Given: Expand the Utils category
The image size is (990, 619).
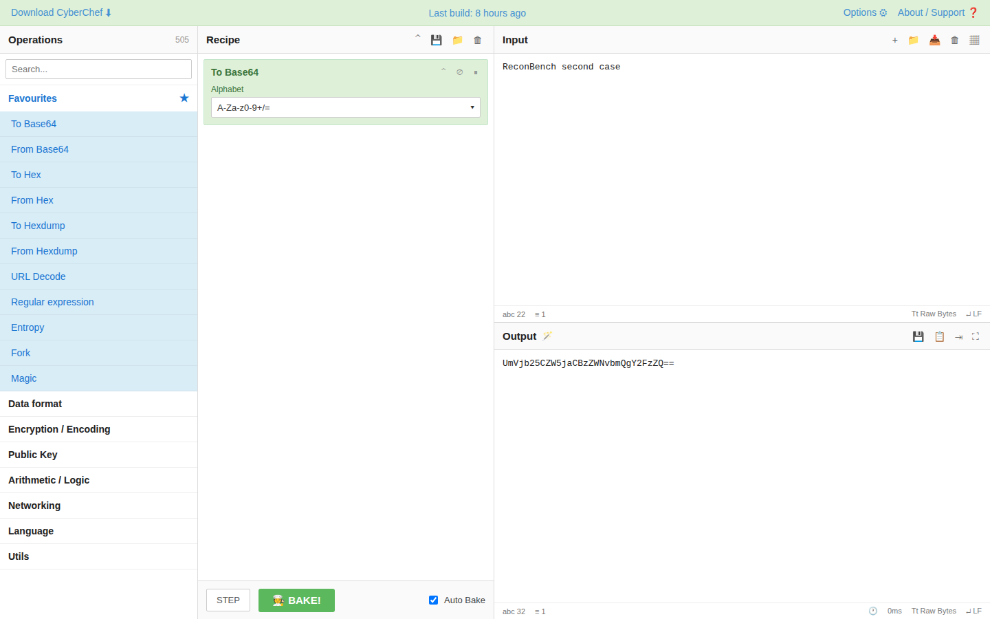Looking at the screenshot, I should click(x=99, y=556).
